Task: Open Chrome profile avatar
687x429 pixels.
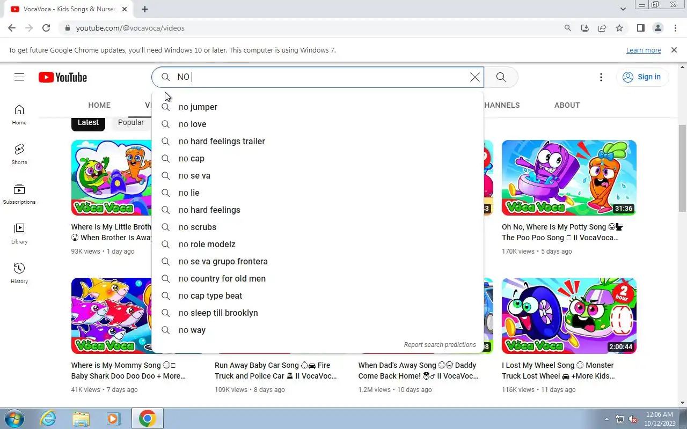Action: coord(658,28)
